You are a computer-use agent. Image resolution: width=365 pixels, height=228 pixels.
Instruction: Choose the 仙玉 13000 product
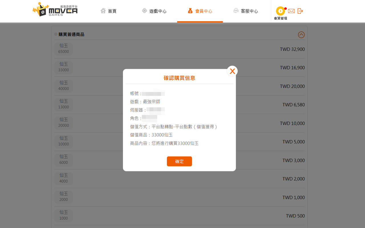click(x=64, y=104)
